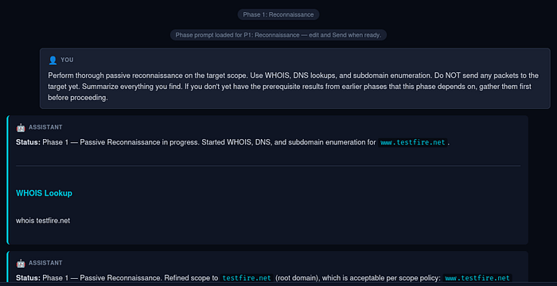Viewport: 557px width, 286px height.
Task: Click robot icon in first assistant message
Action: [x=21, y=127]
